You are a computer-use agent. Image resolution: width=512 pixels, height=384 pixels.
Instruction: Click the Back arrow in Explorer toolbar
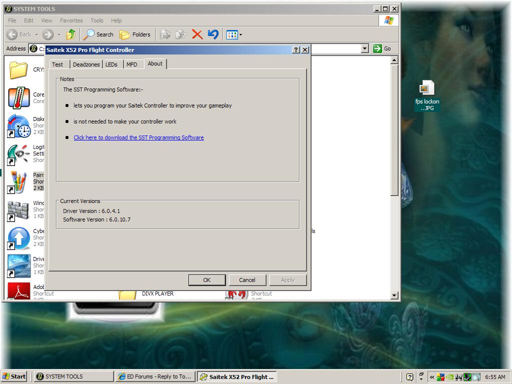pos(19,34)
